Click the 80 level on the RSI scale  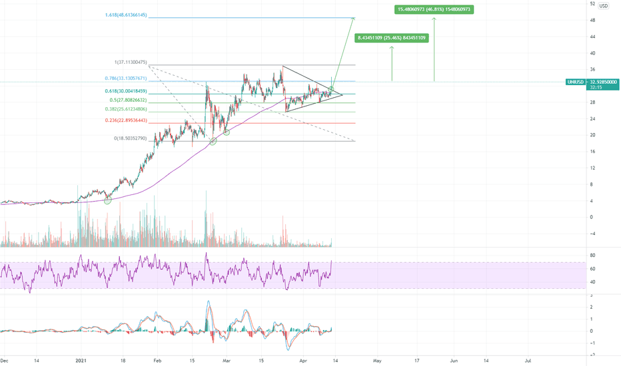tap(592, 256)
